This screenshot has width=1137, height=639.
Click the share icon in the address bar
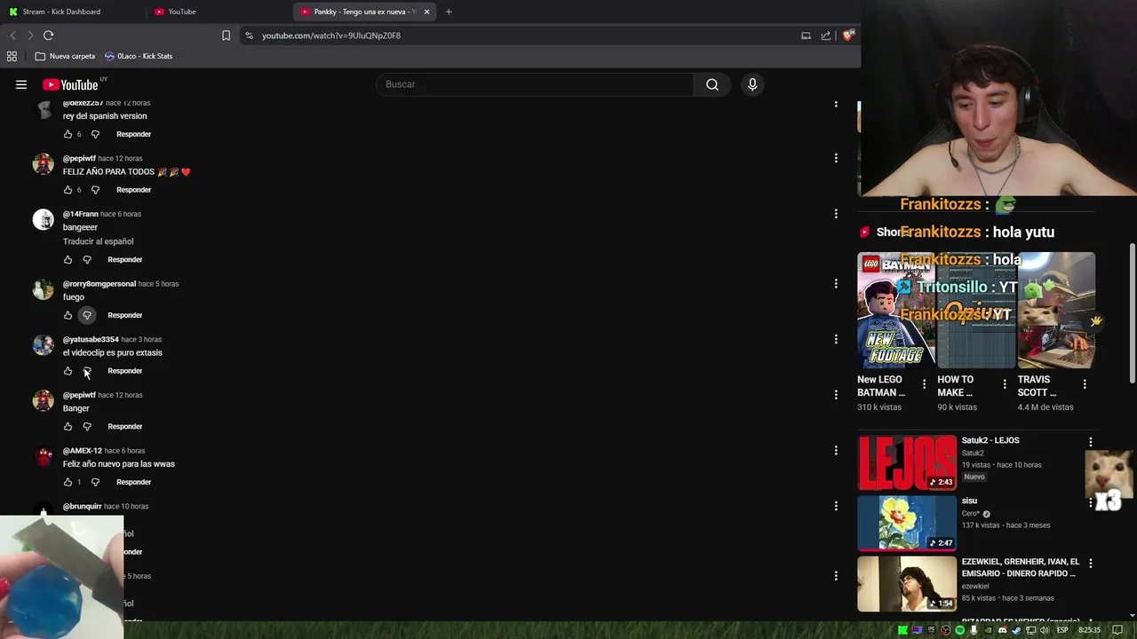click(x=826, y=35)
